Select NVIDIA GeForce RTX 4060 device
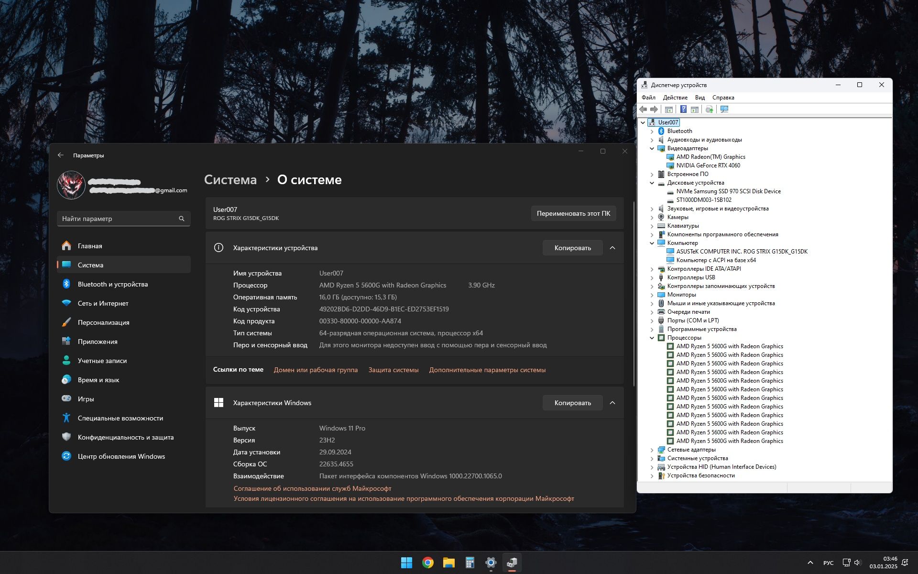Screen dimensions: 918x574 coord(708,166)
